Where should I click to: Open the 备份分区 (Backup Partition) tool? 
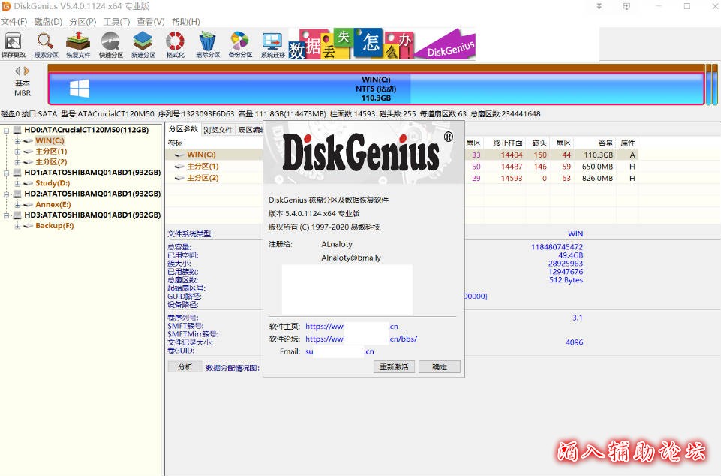point(240,44)
